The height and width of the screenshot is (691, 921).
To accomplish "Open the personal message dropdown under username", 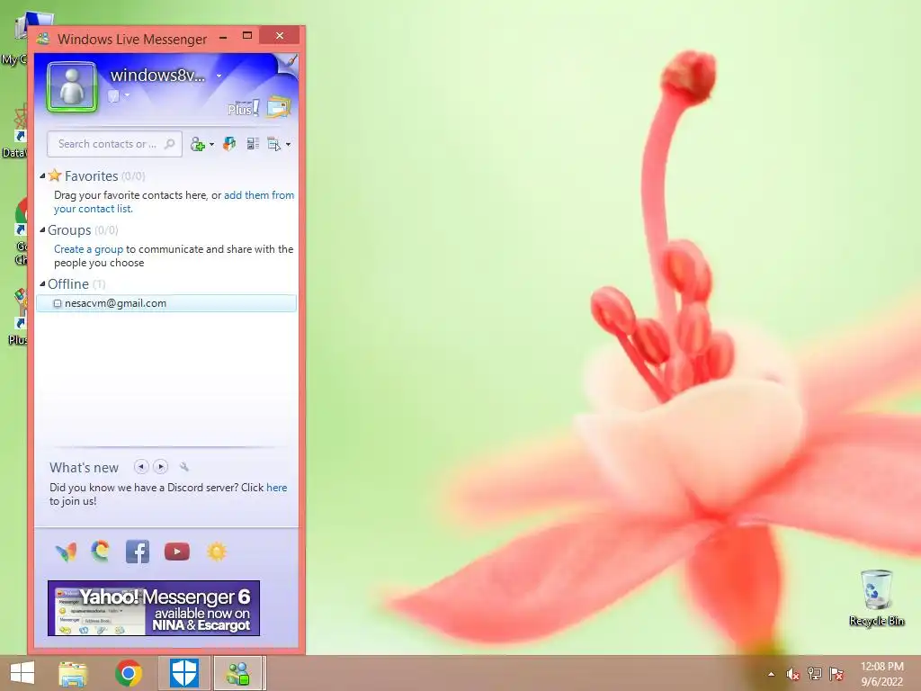I will pyautogui.click(x=127, y=94).
